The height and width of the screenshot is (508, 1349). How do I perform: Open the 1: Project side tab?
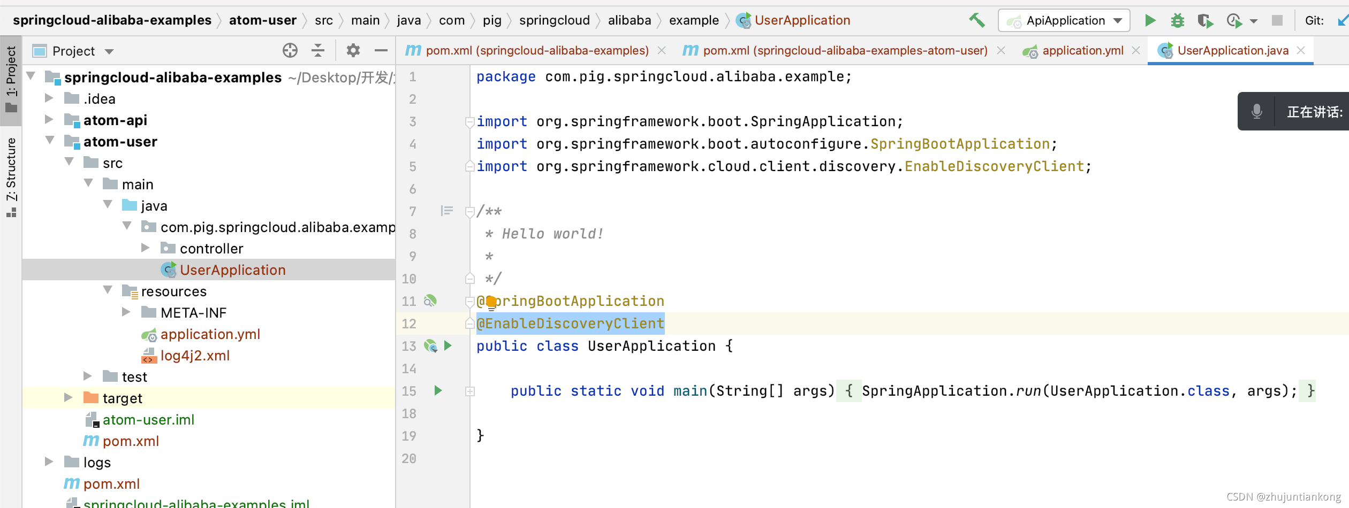(x=11, y=80)
